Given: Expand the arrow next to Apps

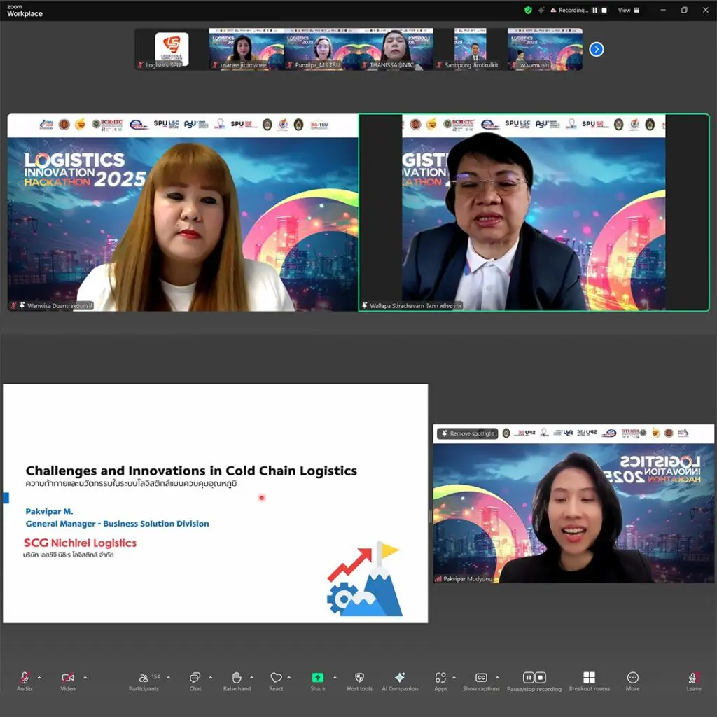Looking at the screenshot, I should tap(454, 677).
